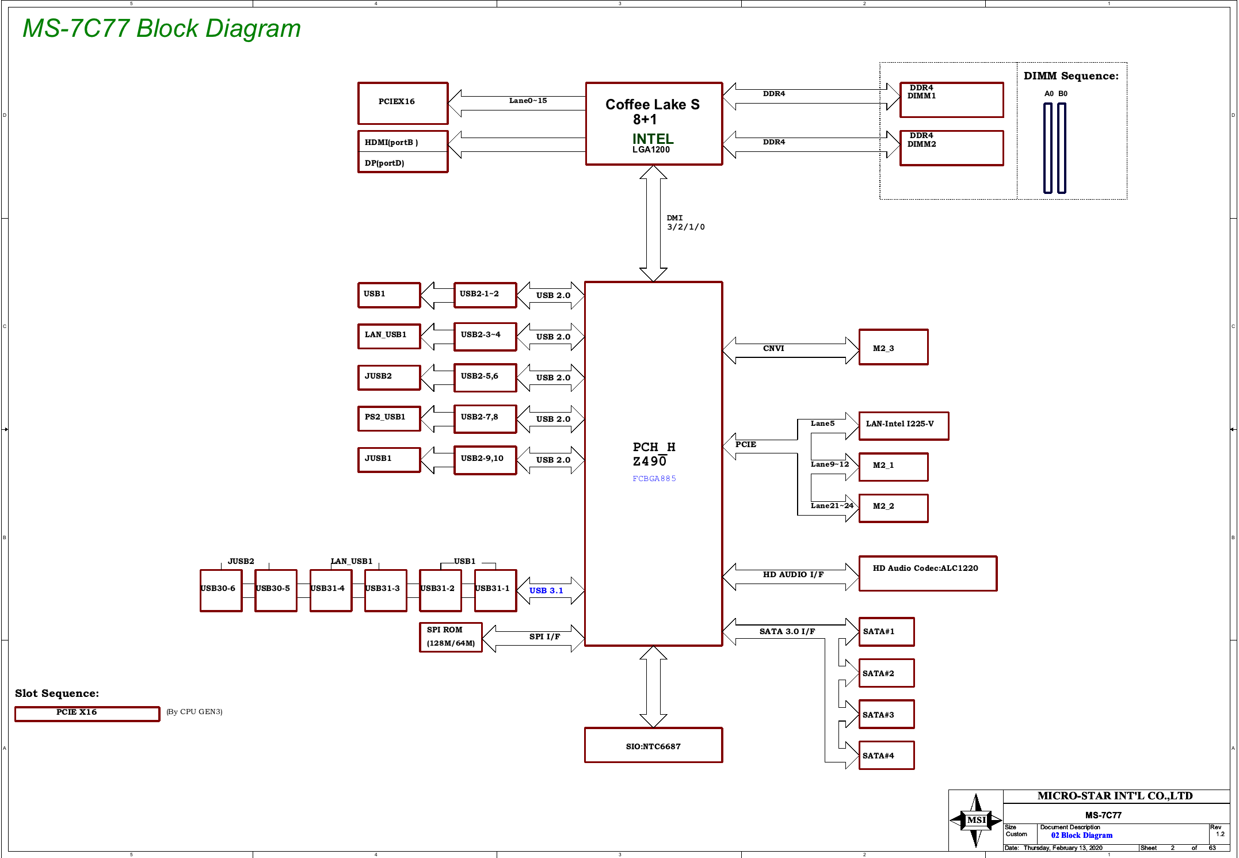The image size is (1239, 858).
Task: Click the DMI 3/2/1/0 label
Action: (685, 222)
